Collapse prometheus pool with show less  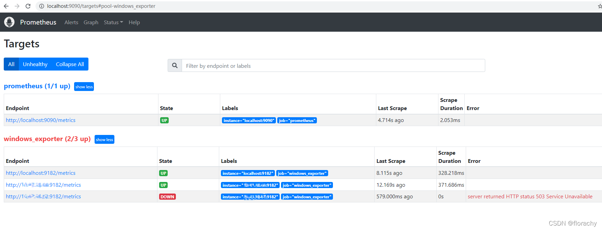(x=84, y=87)
